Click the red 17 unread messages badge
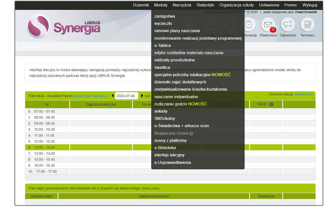 point(273,30)
